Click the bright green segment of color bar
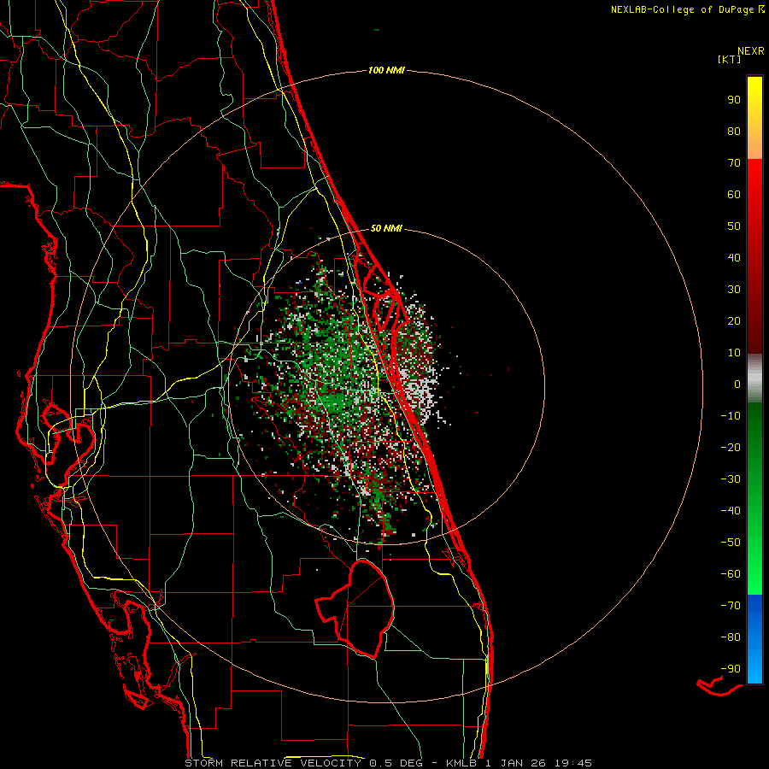769x769 pixels. tap(754, 498)
